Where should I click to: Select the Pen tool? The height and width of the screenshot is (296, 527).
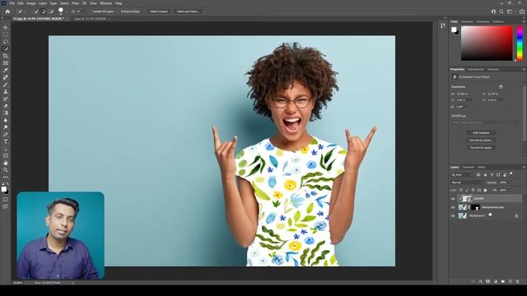click(6, 134)
